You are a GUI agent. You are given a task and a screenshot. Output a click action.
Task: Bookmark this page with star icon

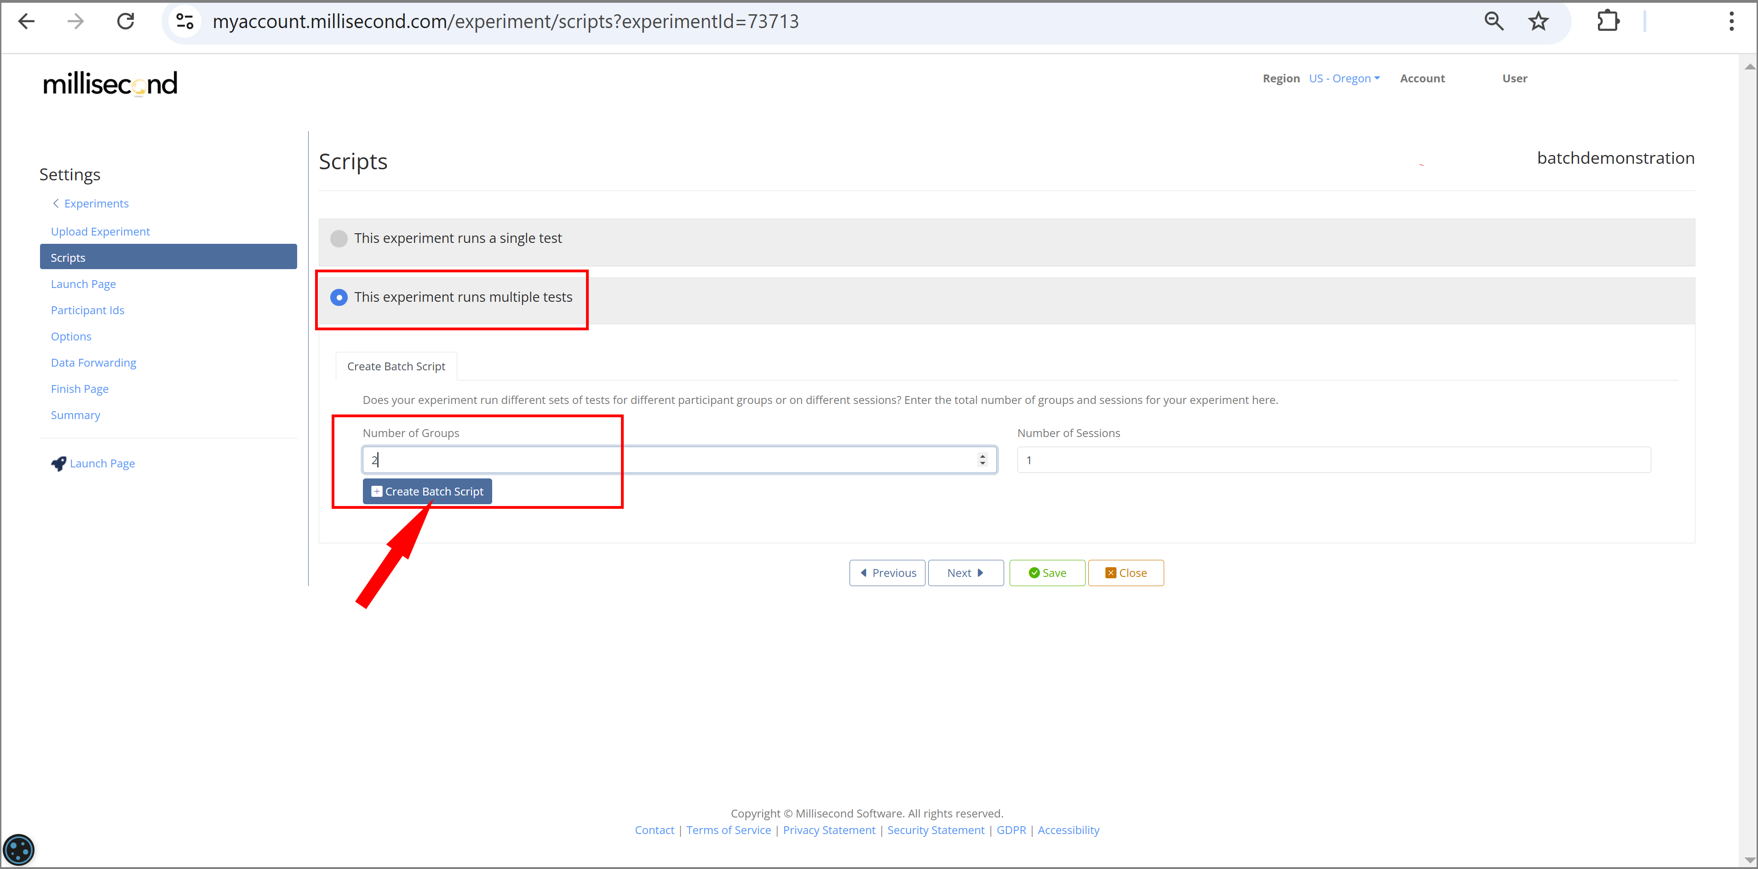pos(1538,21)
